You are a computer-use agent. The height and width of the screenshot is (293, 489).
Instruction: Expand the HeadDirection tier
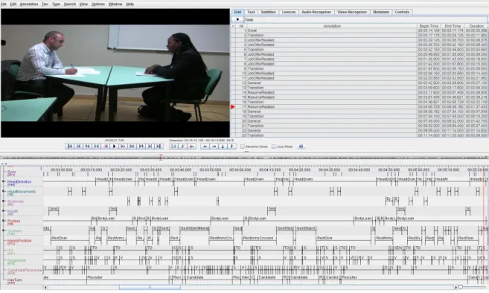[4, 181]
